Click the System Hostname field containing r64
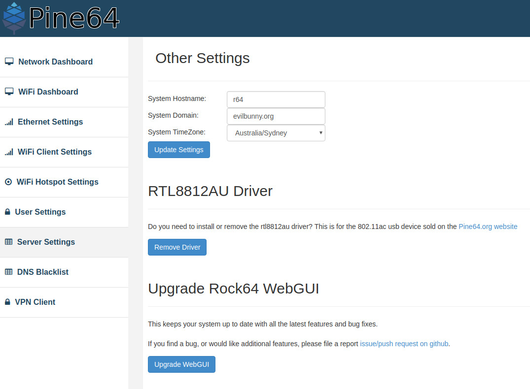Viewport: 530px width, 389px height. click(x=276, y=99)
